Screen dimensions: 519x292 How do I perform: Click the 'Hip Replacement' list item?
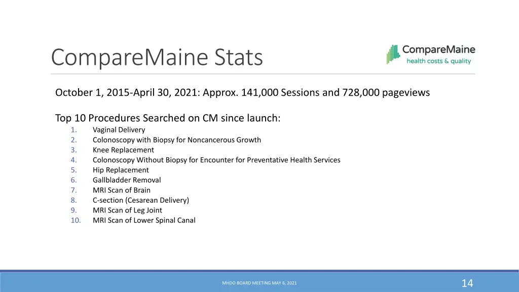pos(121,170)
